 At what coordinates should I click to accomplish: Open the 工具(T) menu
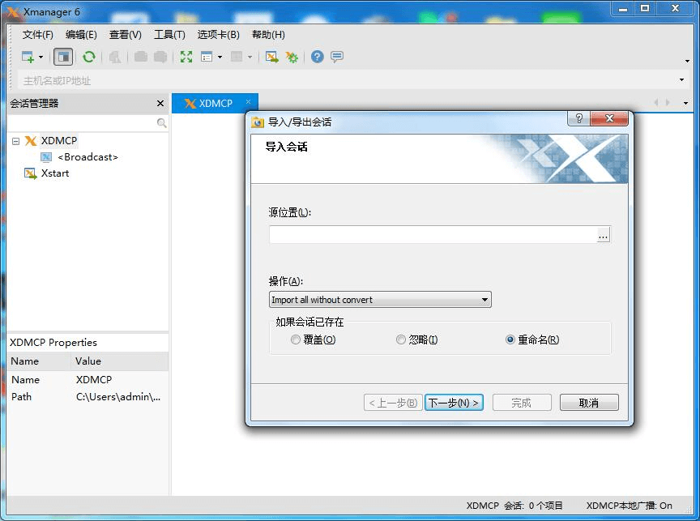tap(169, 35)
